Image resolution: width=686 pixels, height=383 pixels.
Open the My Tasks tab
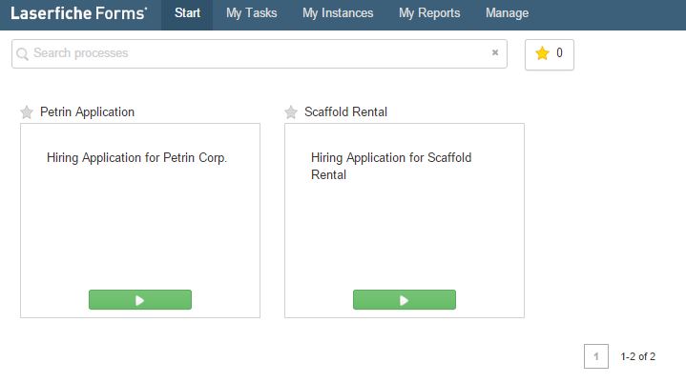coord(251,13)
